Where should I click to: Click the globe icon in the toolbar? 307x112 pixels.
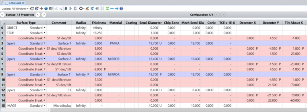click(x=46, y=9)
